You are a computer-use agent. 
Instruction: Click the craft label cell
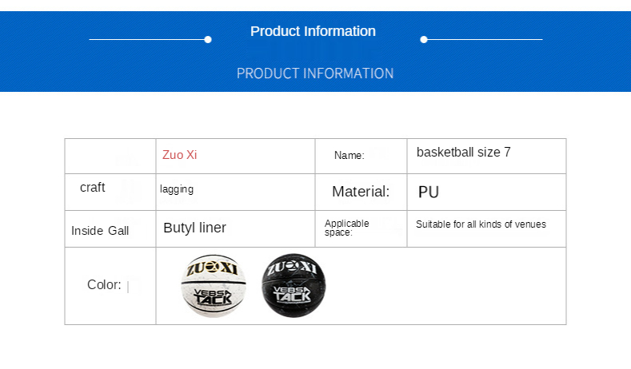93,188
